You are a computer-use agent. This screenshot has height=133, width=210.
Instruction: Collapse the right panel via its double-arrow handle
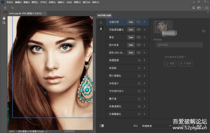pyautogui.click(x=208, y=12)
